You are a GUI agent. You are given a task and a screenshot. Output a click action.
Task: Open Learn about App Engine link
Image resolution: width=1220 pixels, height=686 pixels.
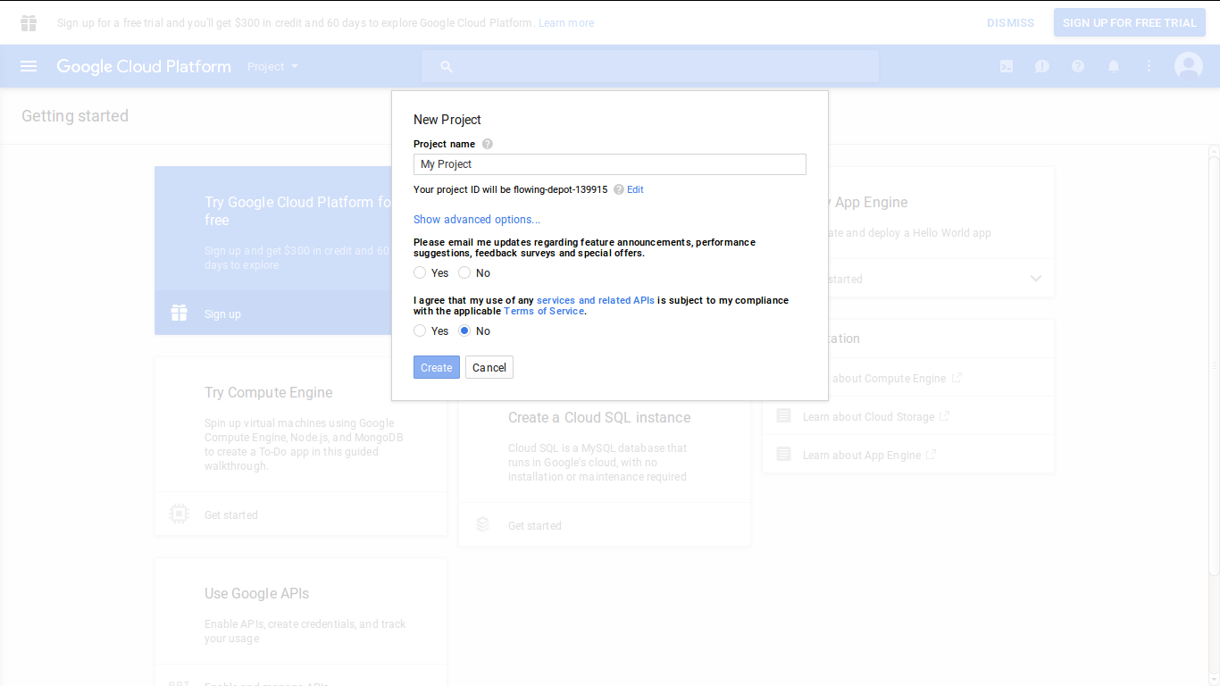point(861,456)
